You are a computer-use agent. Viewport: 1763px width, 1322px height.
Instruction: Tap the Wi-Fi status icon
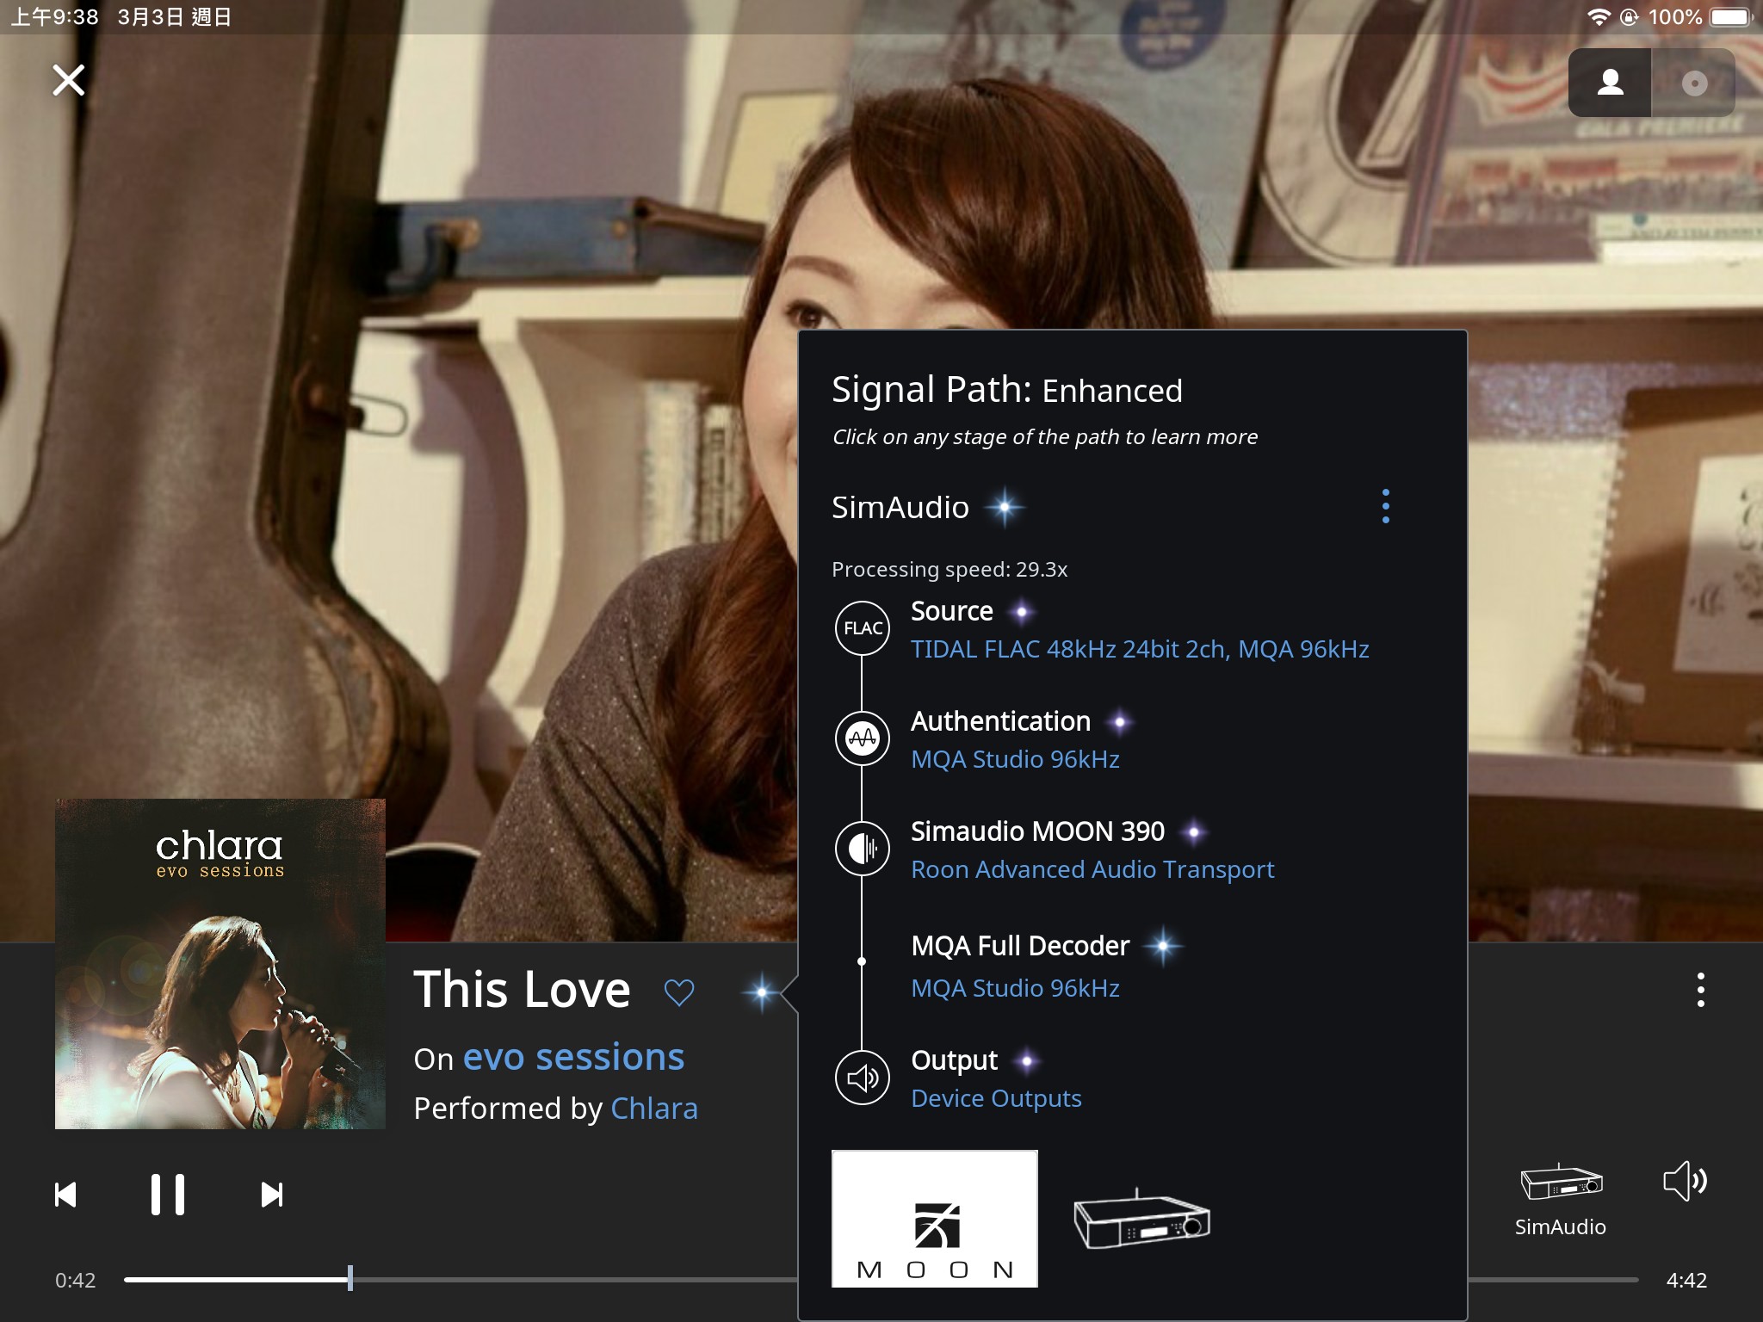point(1599,17)
